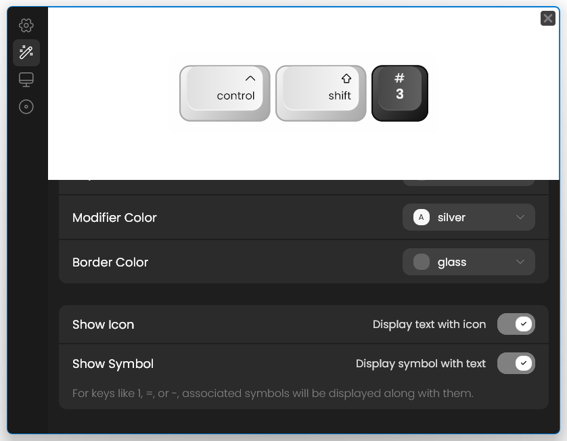The image size is (567, 441).
Task: Click the dark # 3 key preview
Action: tap(400, 93)
